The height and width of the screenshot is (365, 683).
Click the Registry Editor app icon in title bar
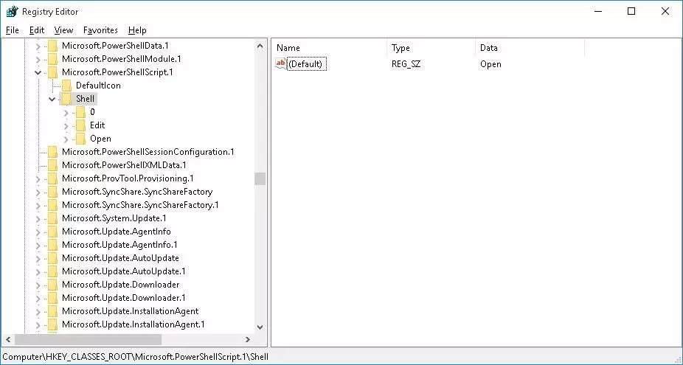pyautogui.click(x=13, y=11)
